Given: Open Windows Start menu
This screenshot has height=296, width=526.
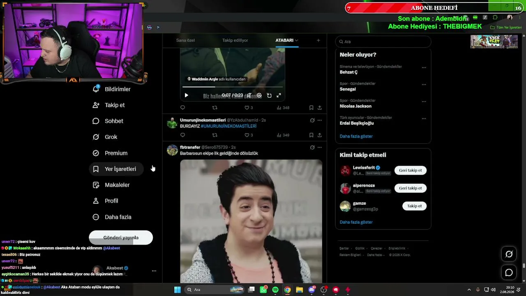Looking at the screenshot, I should pos(177,290).
